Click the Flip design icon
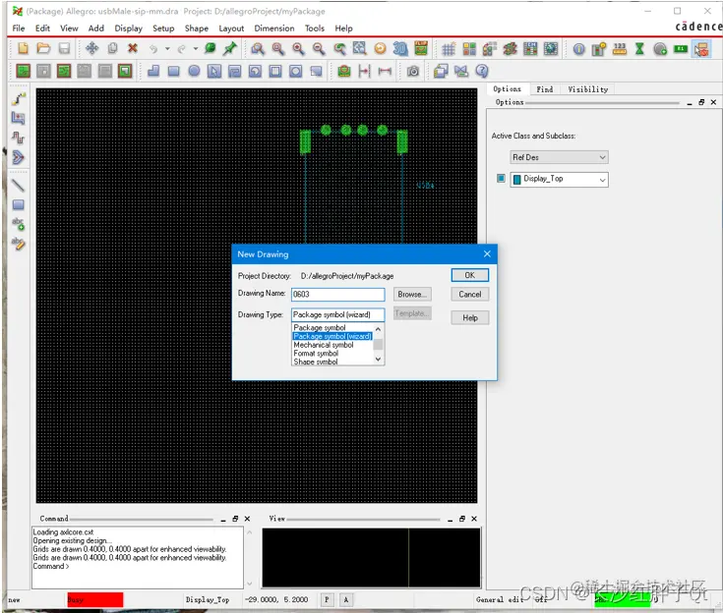 (x=421, y=48)
